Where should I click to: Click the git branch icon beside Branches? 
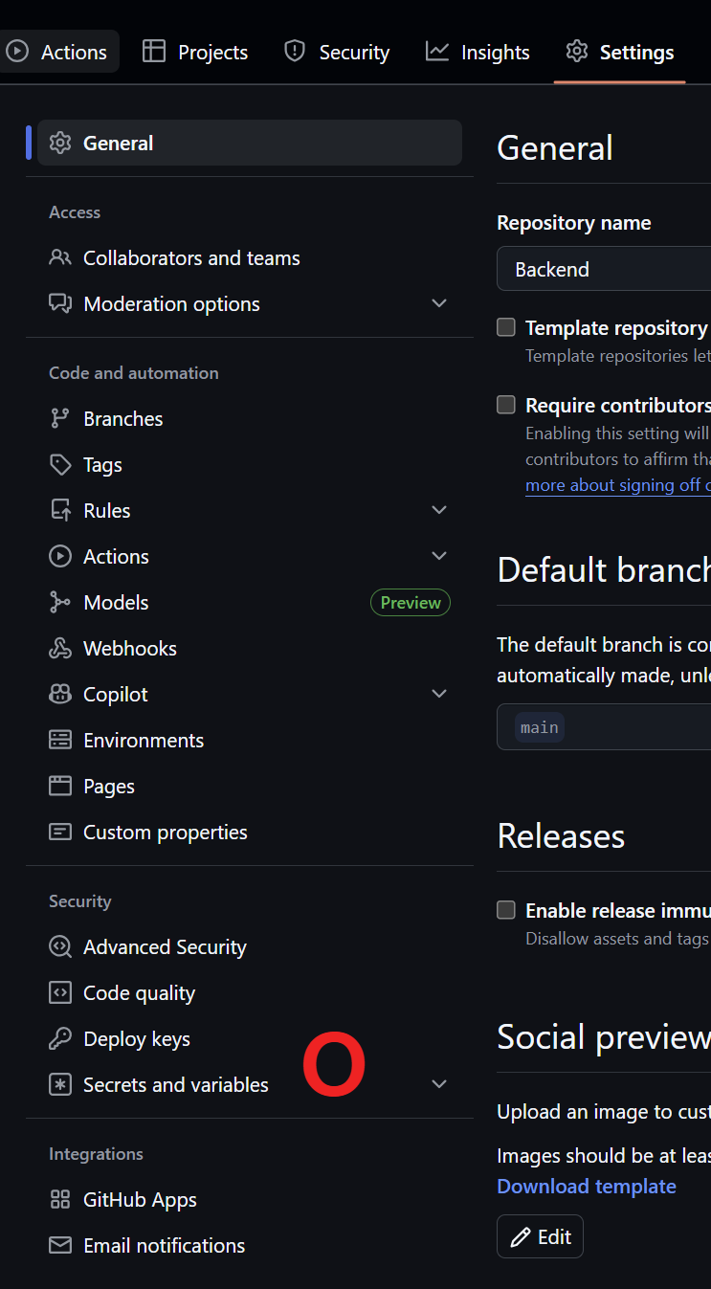pos(60,419)
